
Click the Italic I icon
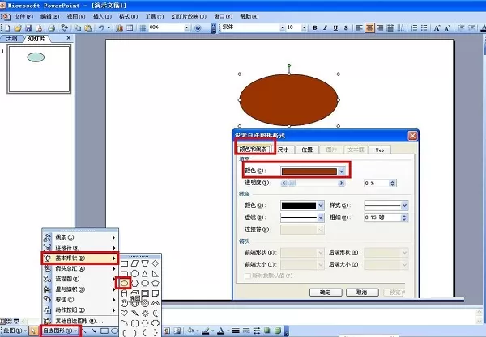click(325, 27)
